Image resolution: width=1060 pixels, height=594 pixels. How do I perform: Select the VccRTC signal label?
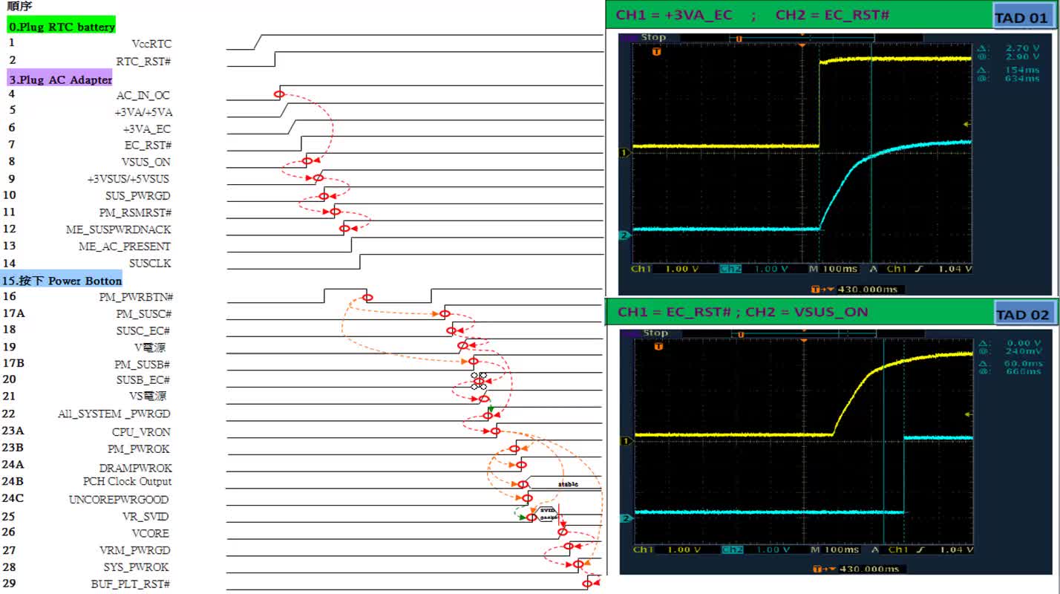coord(151,44)
